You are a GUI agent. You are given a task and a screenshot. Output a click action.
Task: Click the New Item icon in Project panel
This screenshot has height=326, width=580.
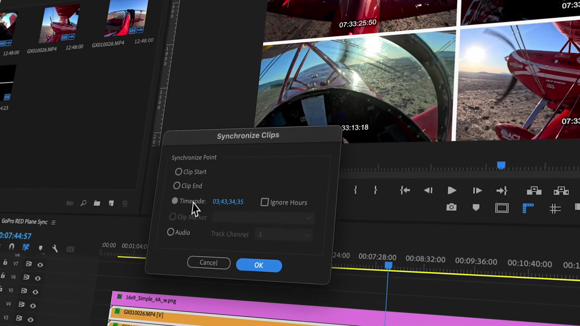(111, 203)
